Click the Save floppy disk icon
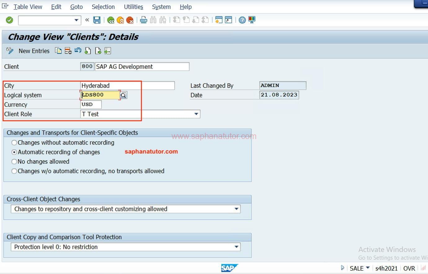428x274 pixels. point(97,20)
